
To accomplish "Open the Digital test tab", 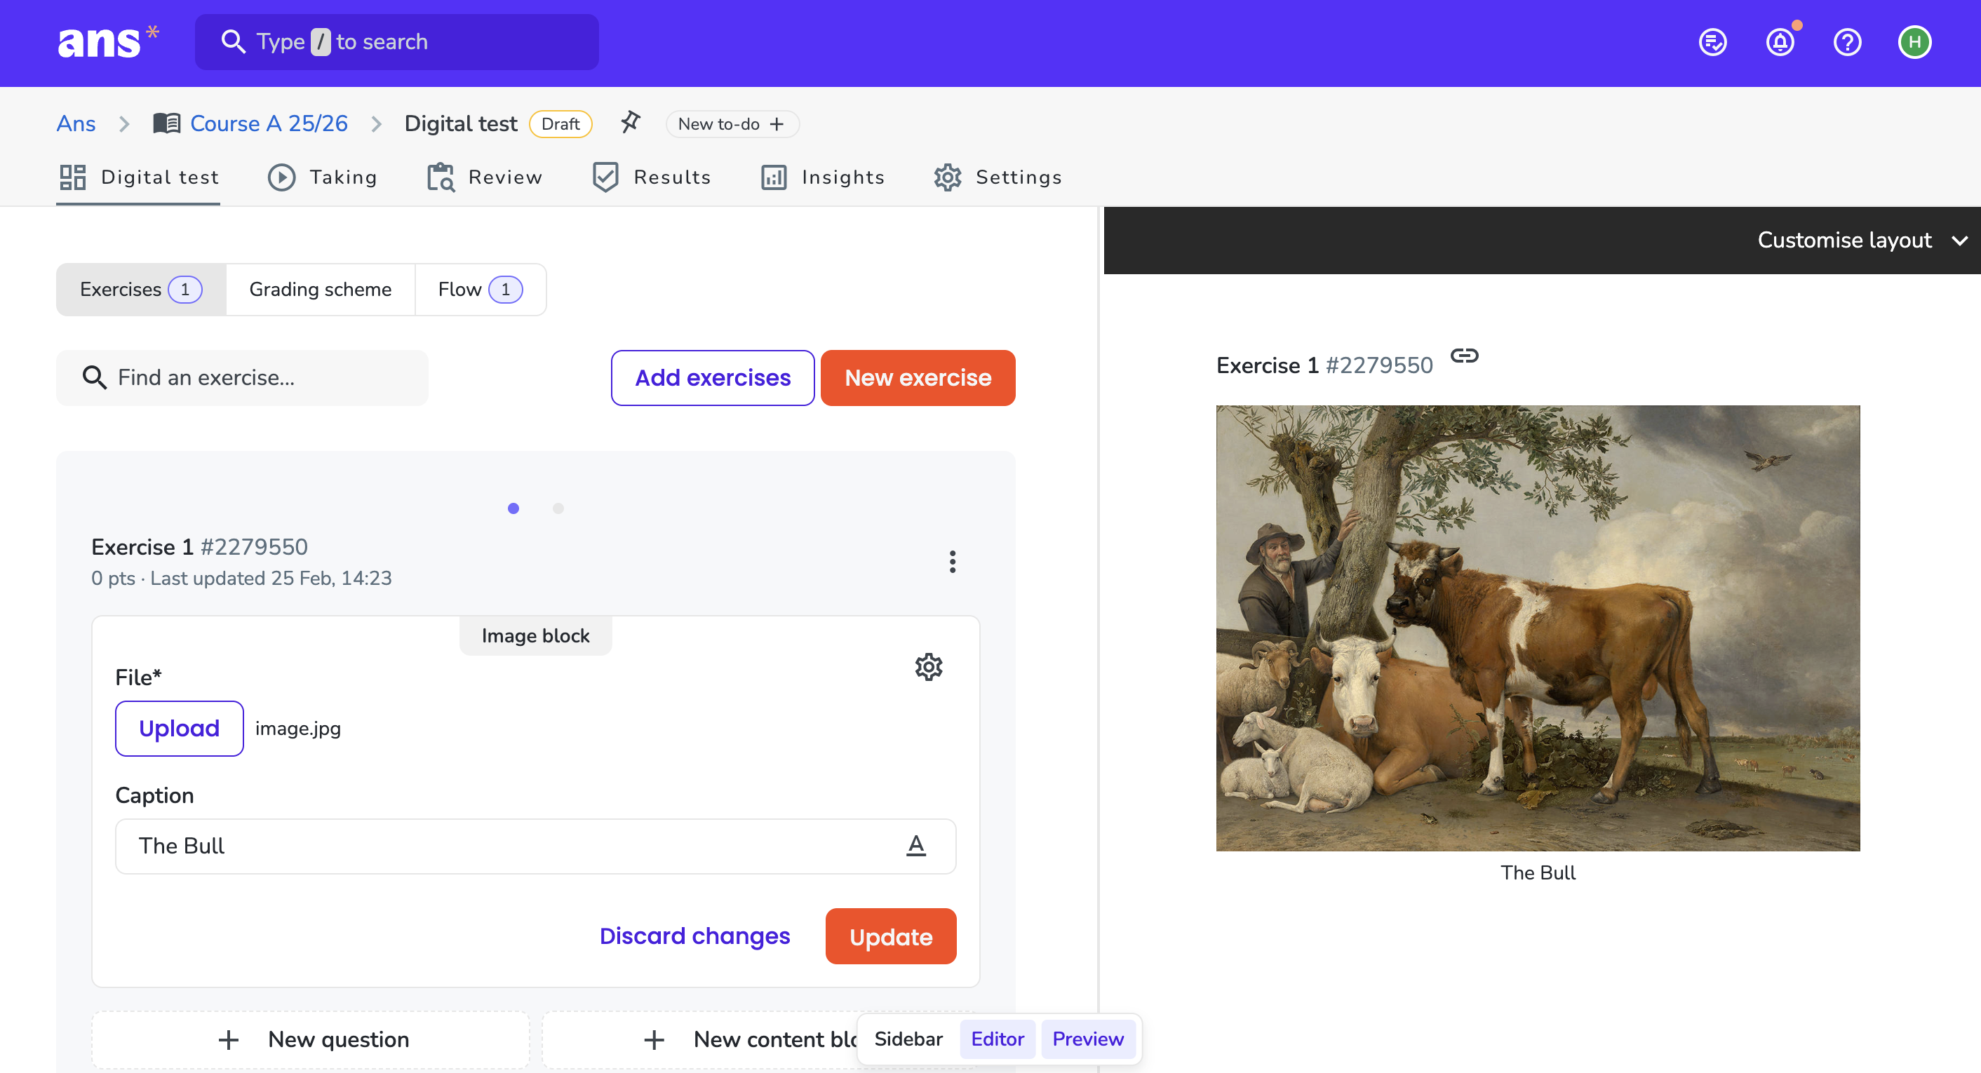I will [138, 177].
